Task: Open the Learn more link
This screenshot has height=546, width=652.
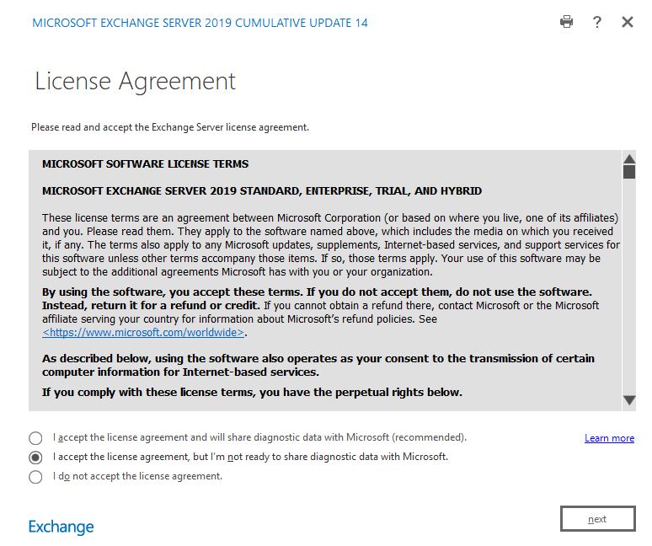Action: [x=609, y=438]
